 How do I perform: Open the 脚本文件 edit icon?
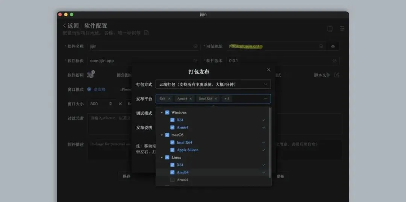point(336,75)
